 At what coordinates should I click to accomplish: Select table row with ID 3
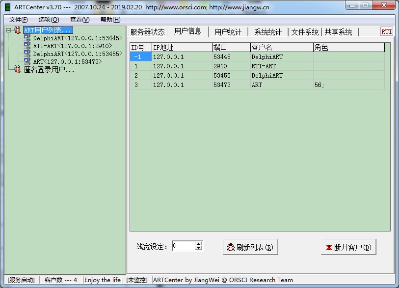click(257, 85)
